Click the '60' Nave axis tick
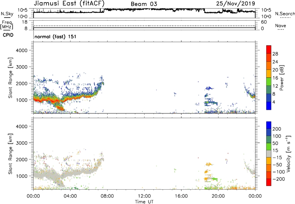This screenshot has height=204, width=295. 264,22
